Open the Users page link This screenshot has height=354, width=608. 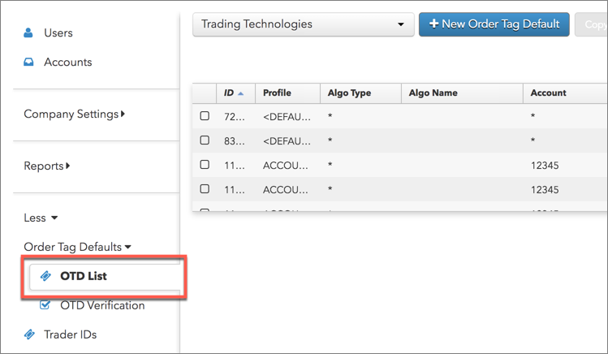pos(58,33)
